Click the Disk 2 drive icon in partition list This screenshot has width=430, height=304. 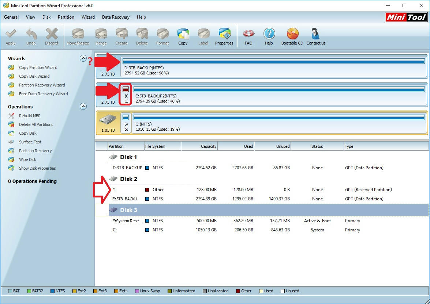click(113, 179)
